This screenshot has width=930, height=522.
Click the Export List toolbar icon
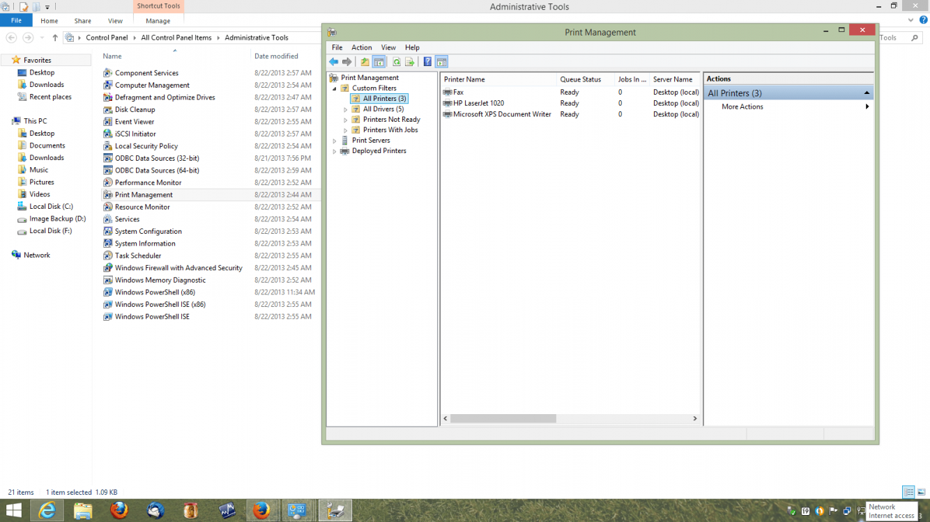coord(409,62)
